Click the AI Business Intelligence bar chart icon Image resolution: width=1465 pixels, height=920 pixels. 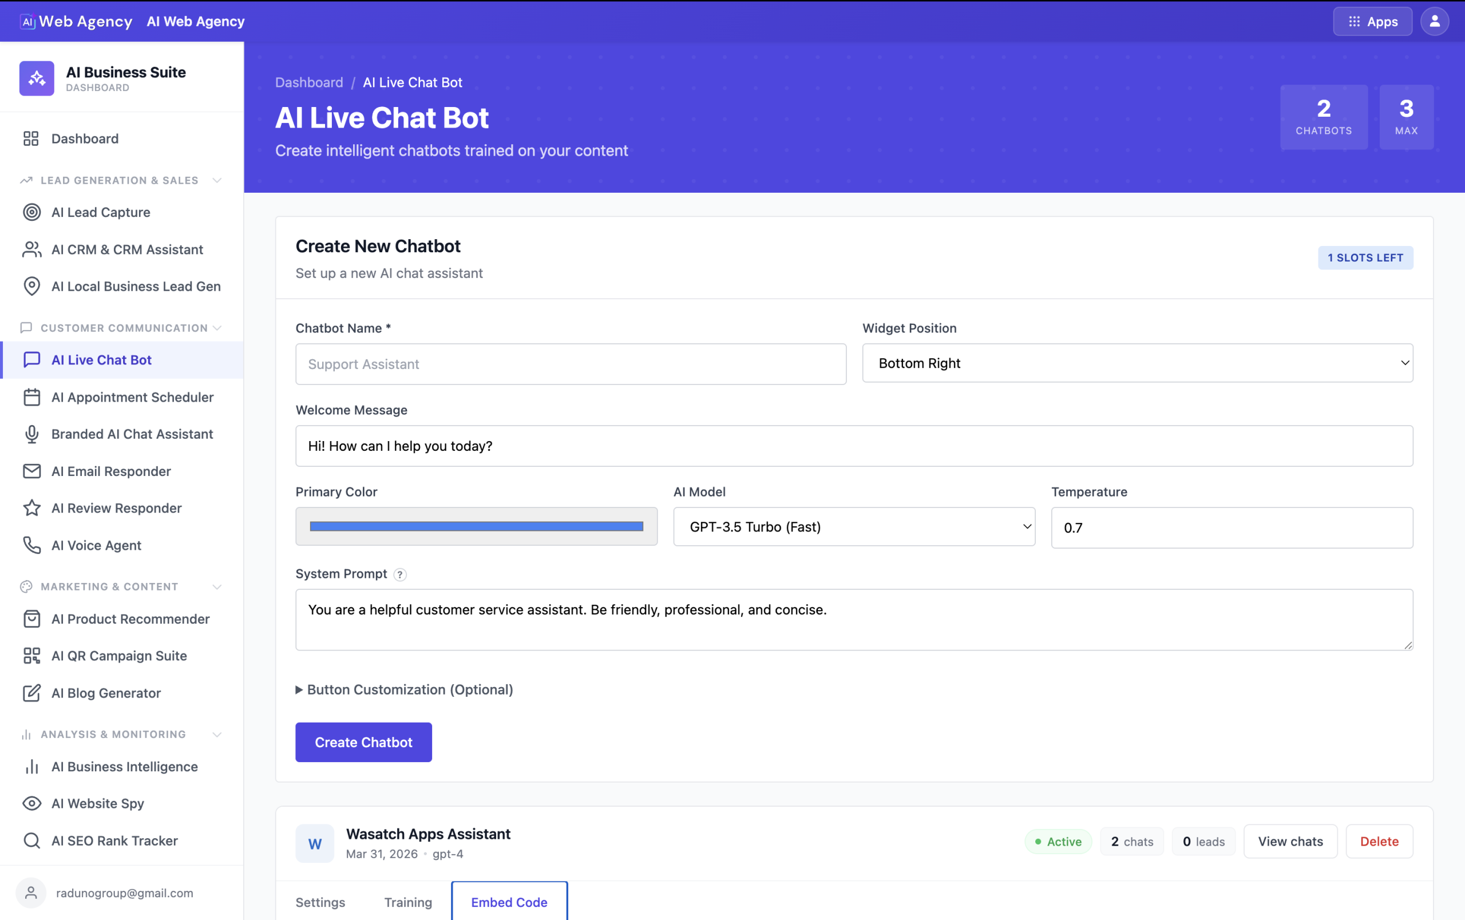[31, 767]
